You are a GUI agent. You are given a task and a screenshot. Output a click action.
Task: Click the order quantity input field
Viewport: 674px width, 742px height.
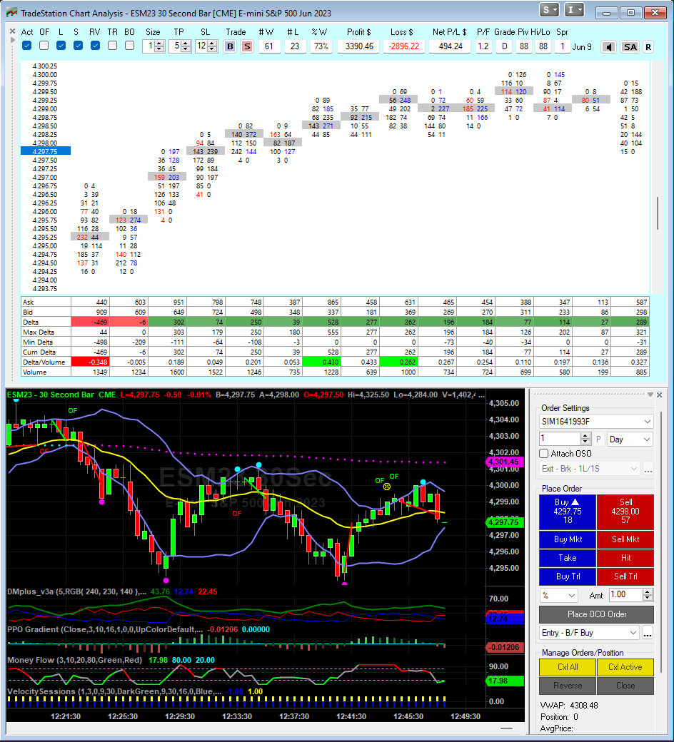coord(560,439)
